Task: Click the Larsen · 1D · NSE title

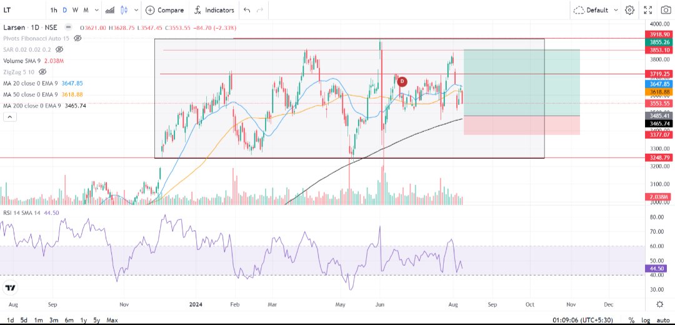Action: coord(30,27)
